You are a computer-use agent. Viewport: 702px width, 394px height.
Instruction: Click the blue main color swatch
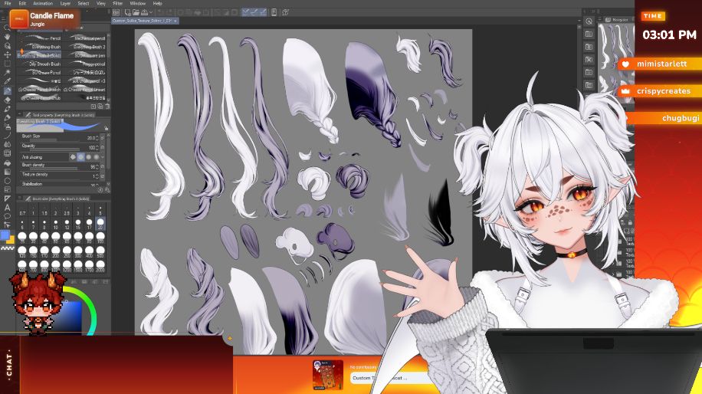coord(5,235)
